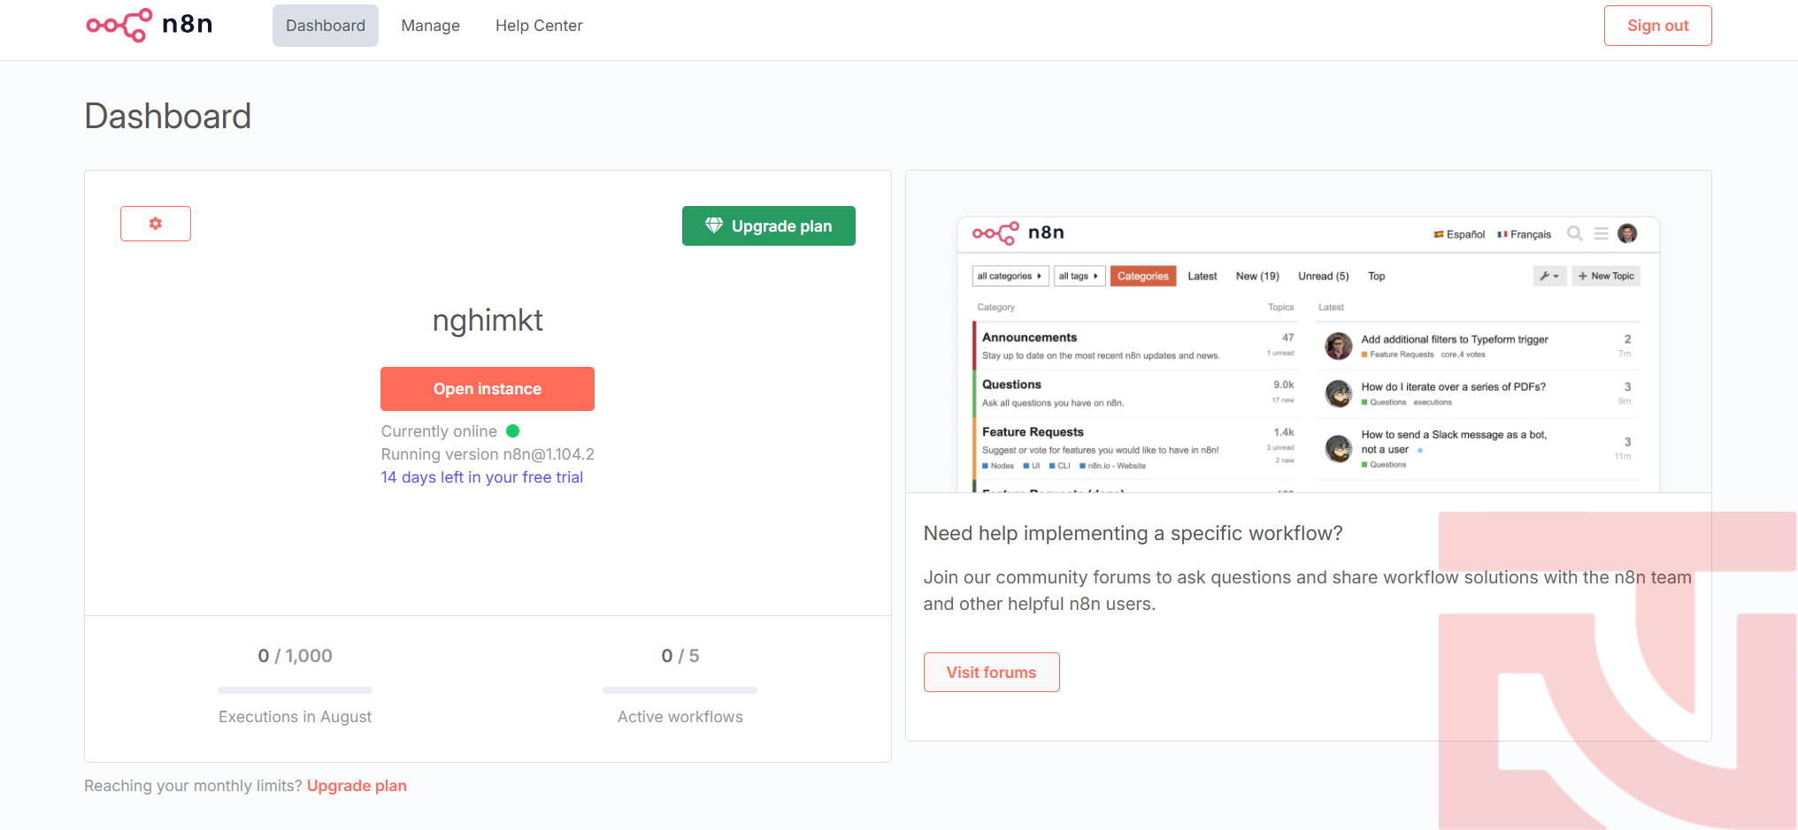
Task: Click the Executions in August progress bar
Action: (x=295, y=690)
